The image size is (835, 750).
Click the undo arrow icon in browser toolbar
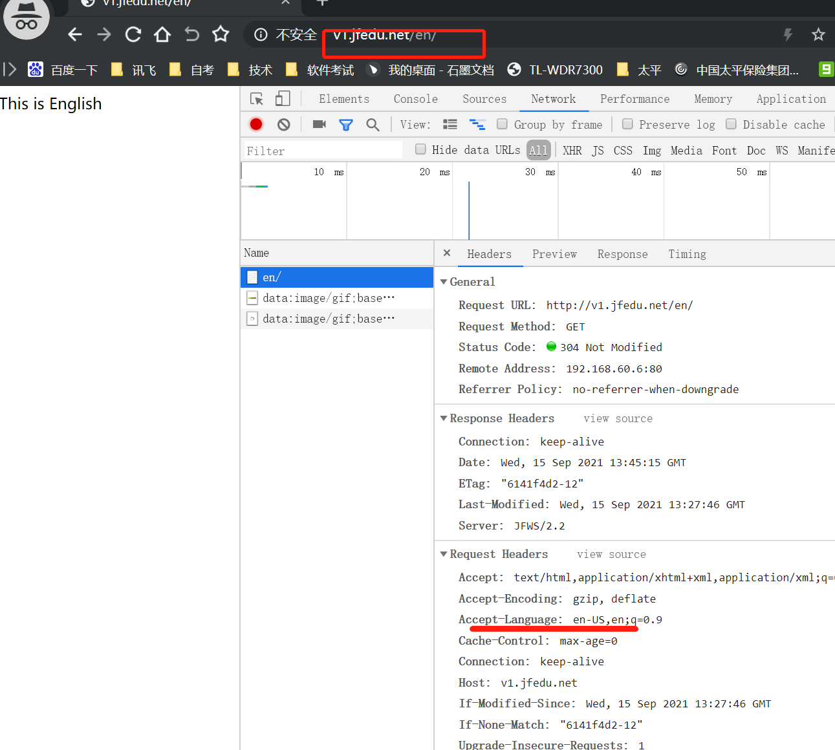[191, 34]
